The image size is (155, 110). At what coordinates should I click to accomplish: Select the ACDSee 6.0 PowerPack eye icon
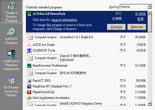pyautogui.click(x=29, y=14)
